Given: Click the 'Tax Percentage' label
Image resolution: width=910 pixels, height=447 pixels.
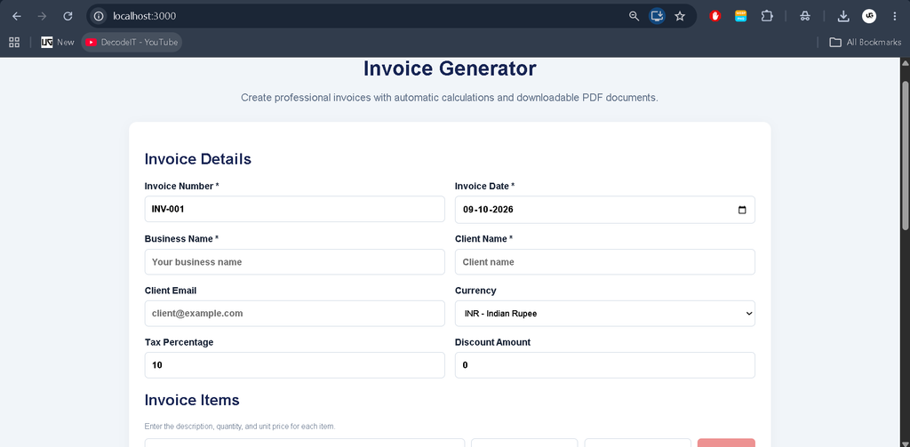Looking at the screenshot, I should click(x=179, y=342).
